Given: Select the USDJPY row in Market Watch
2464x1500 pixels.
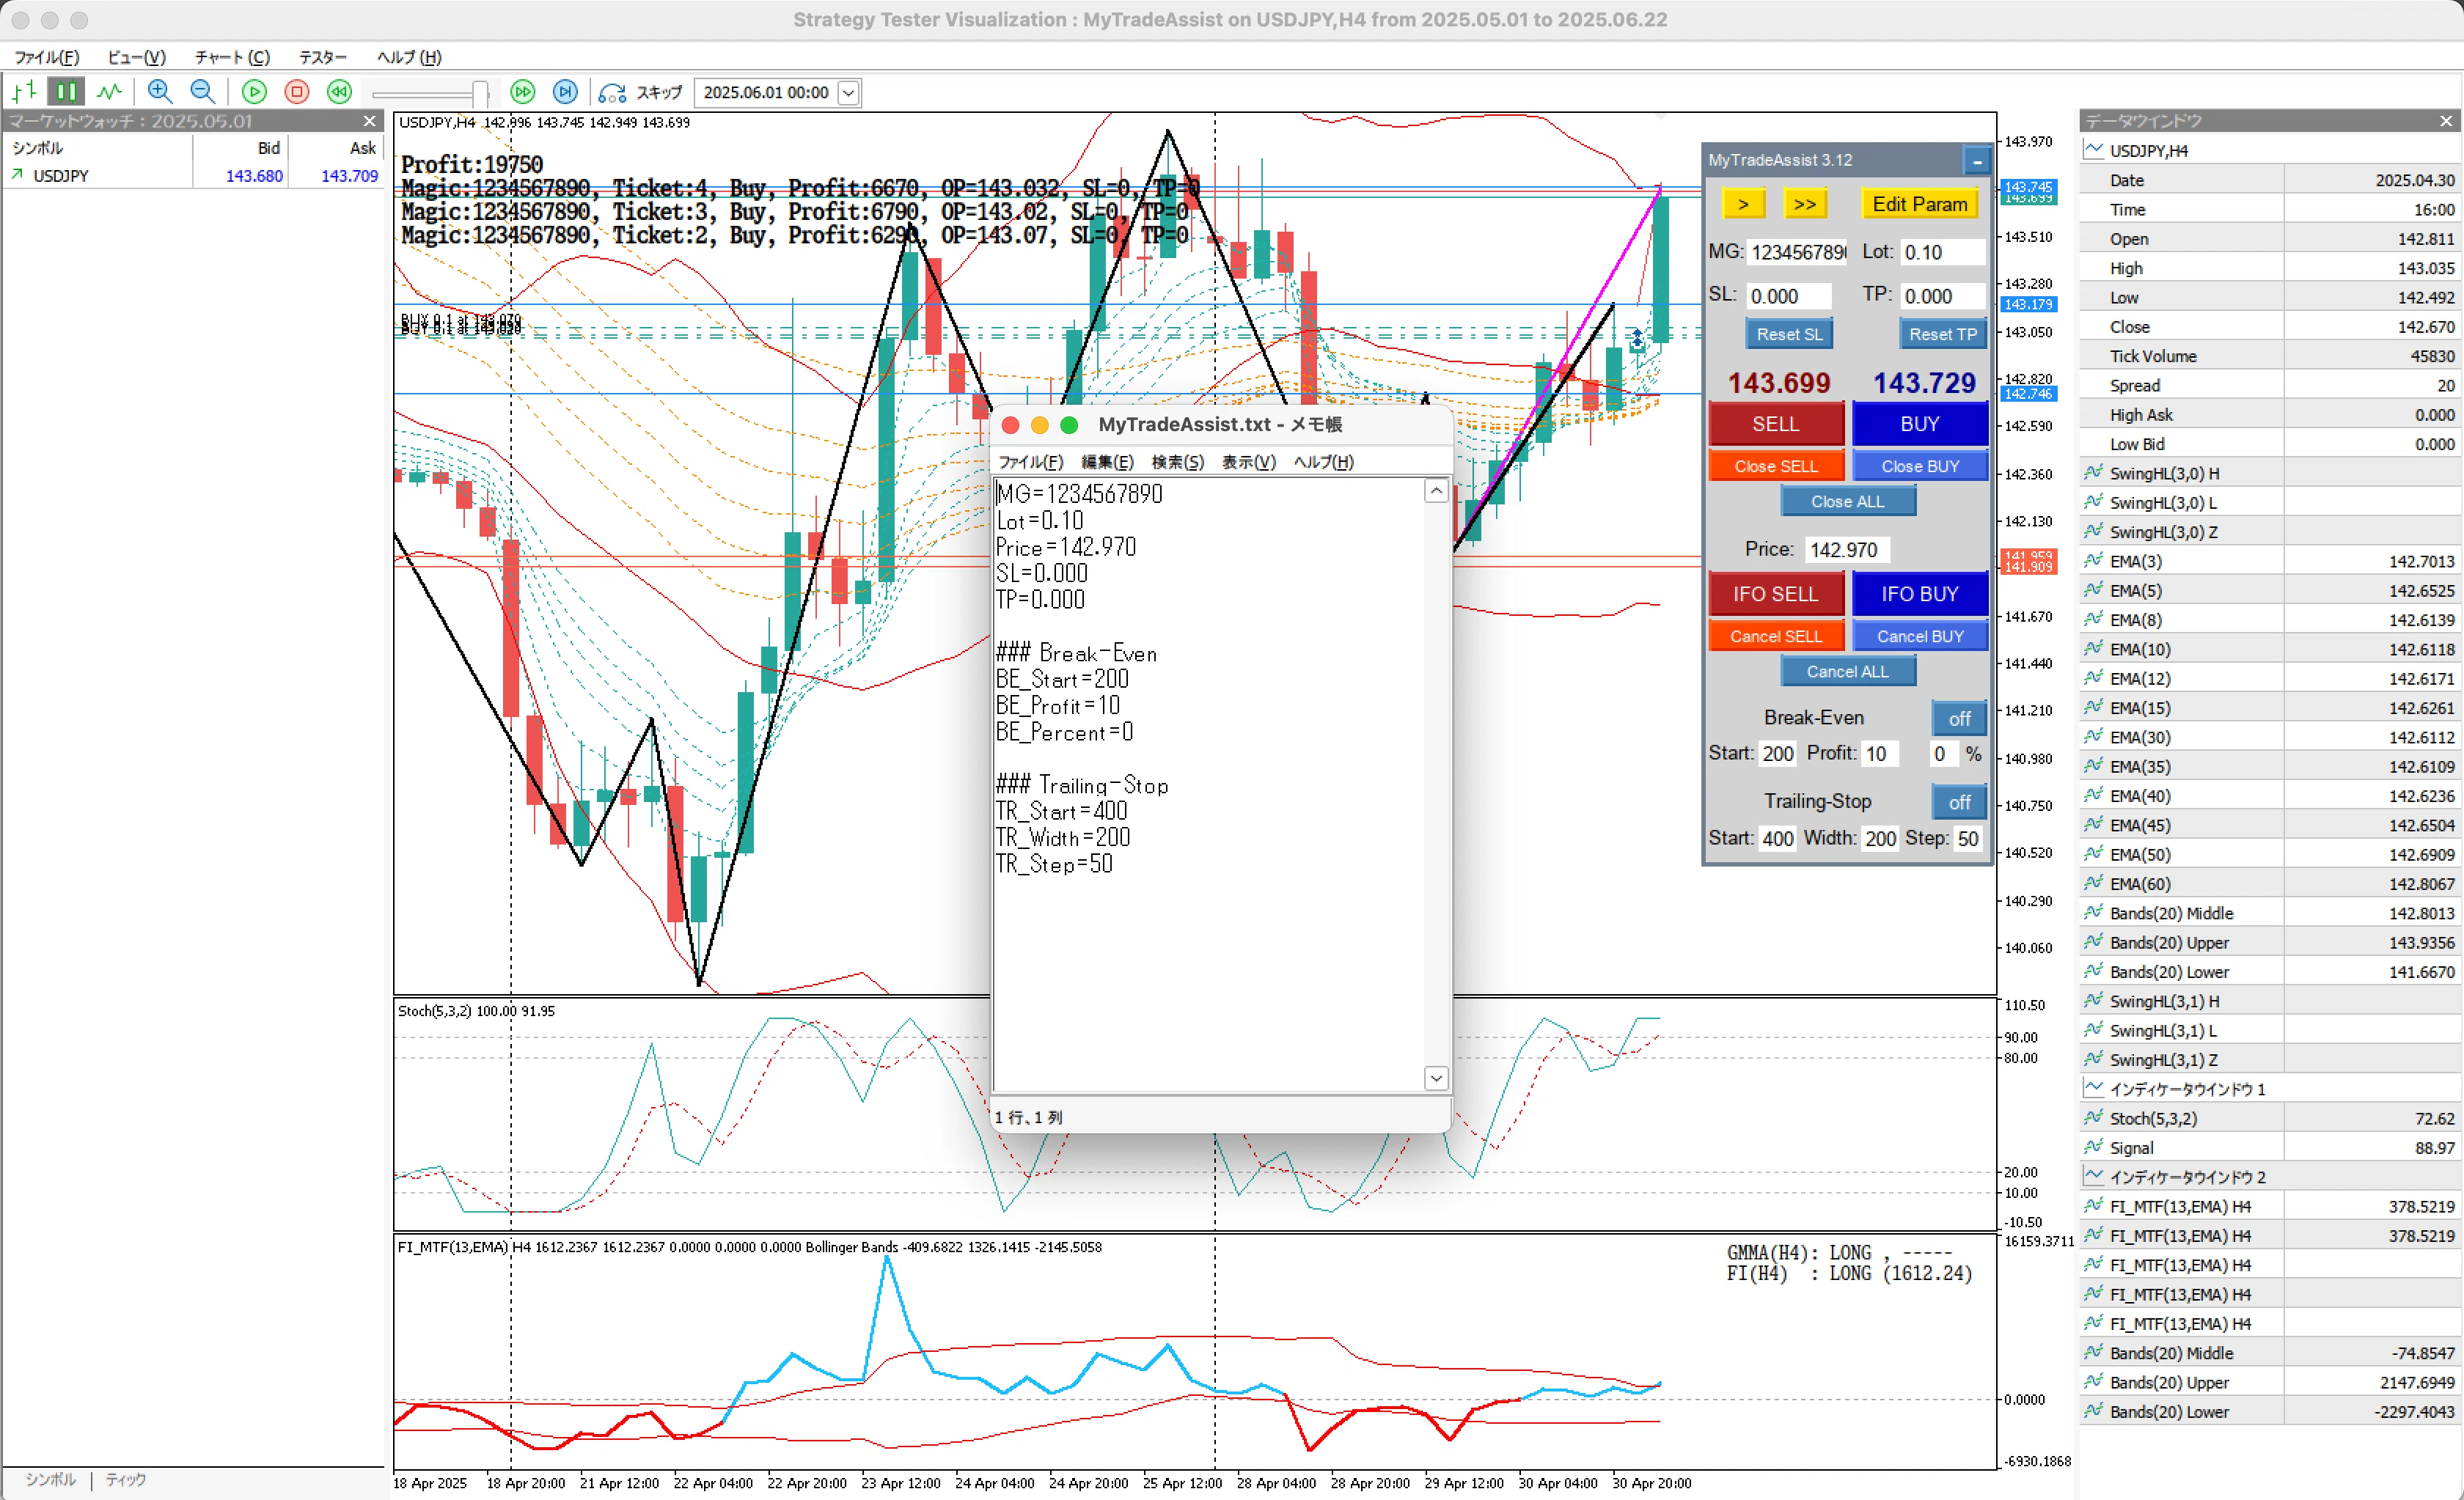Looking at the screenshot, I should 194,176.
